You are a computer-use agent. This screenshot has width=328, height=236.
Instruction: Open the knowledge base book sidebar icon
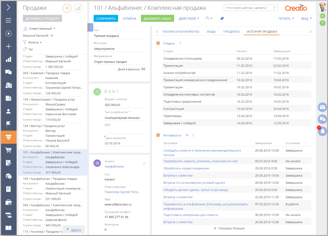(8, 228)
